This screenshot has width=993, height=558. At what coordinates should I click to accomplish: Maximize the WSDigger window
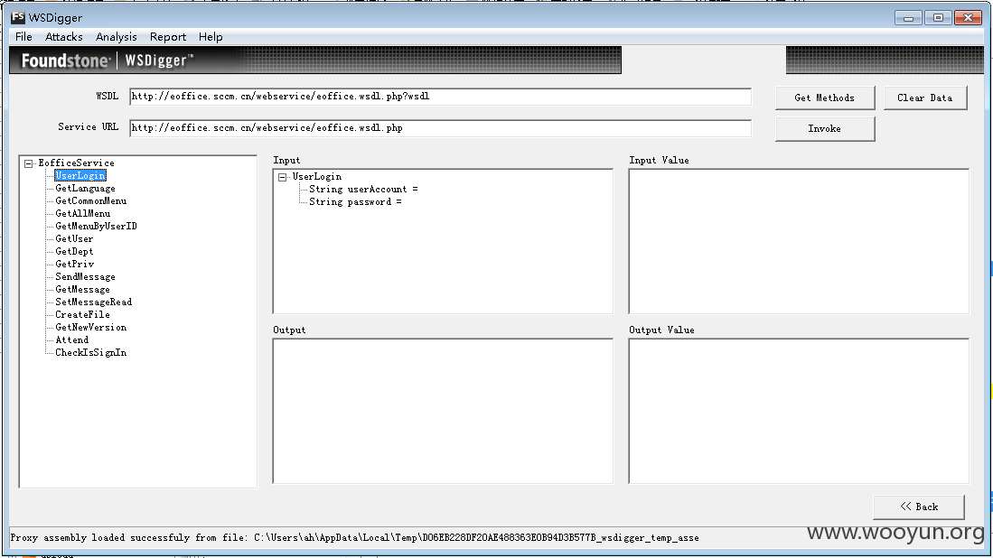[x=938, y=18]
